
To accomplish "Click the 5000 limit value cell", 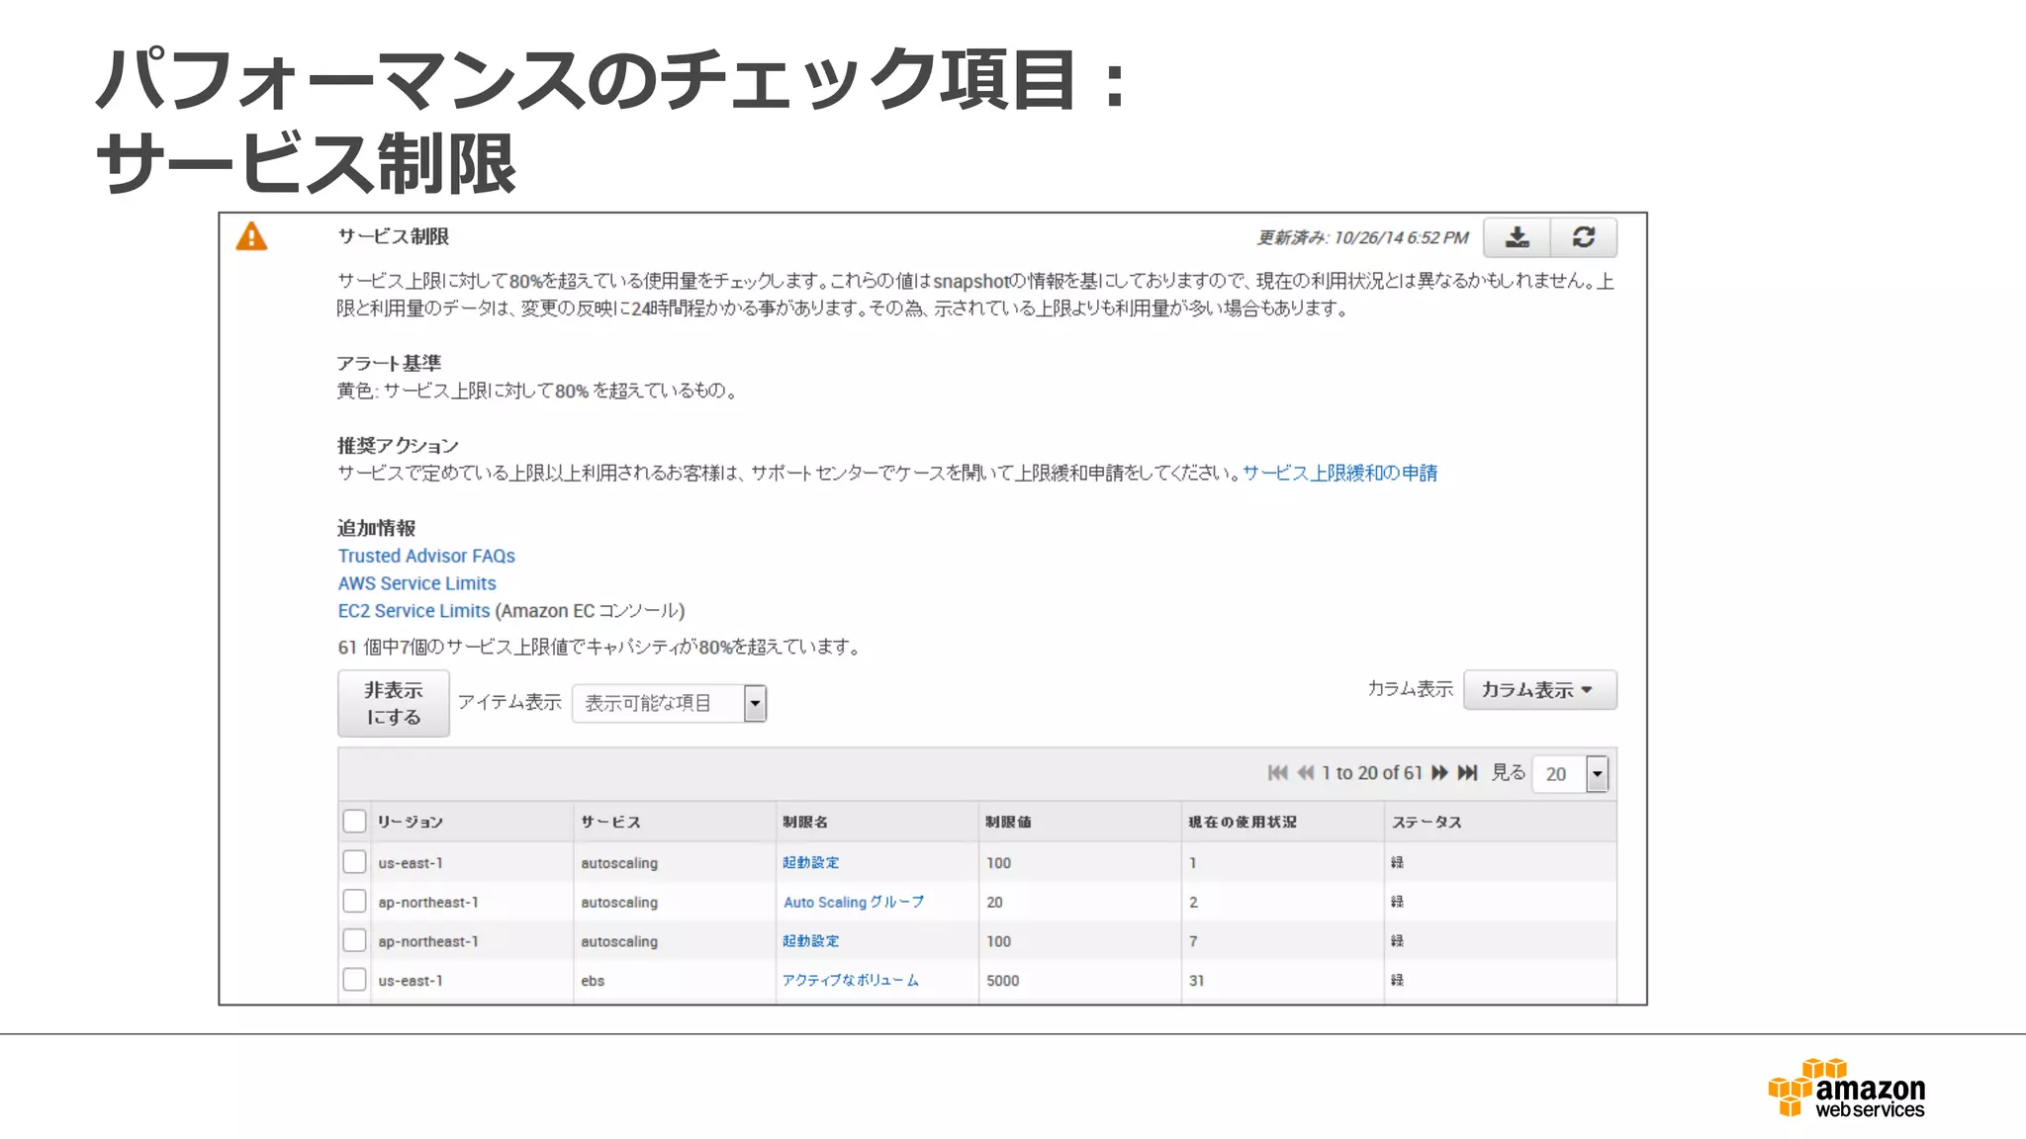I will pos(1002,981).
